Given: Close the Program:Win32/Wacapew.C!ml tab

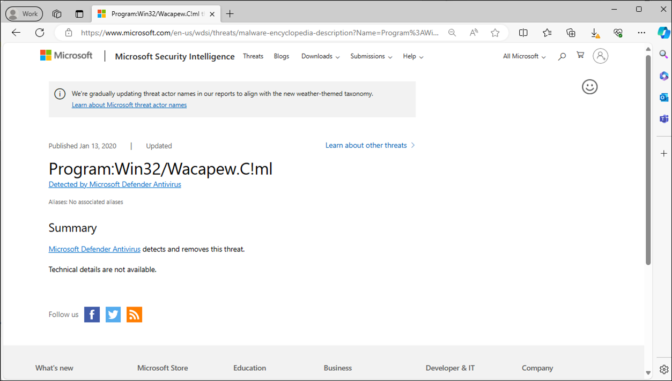Looking at the screenshot, I should pyautogui.click(x=212, y=14).
